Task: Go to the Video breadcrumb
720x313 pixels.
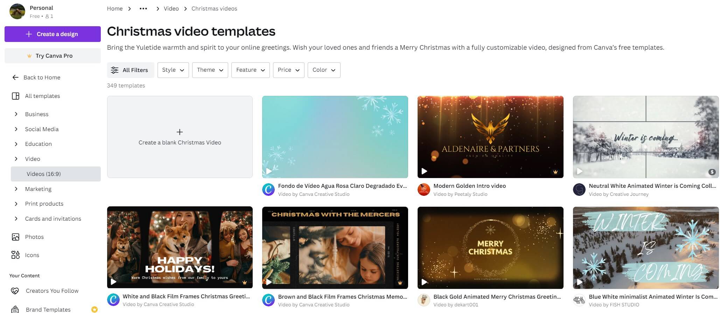Action: (x=171, y=8)
